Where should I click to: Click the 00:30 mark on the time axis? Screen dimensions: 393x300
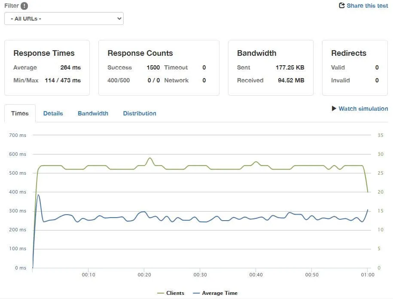[200, 275]
